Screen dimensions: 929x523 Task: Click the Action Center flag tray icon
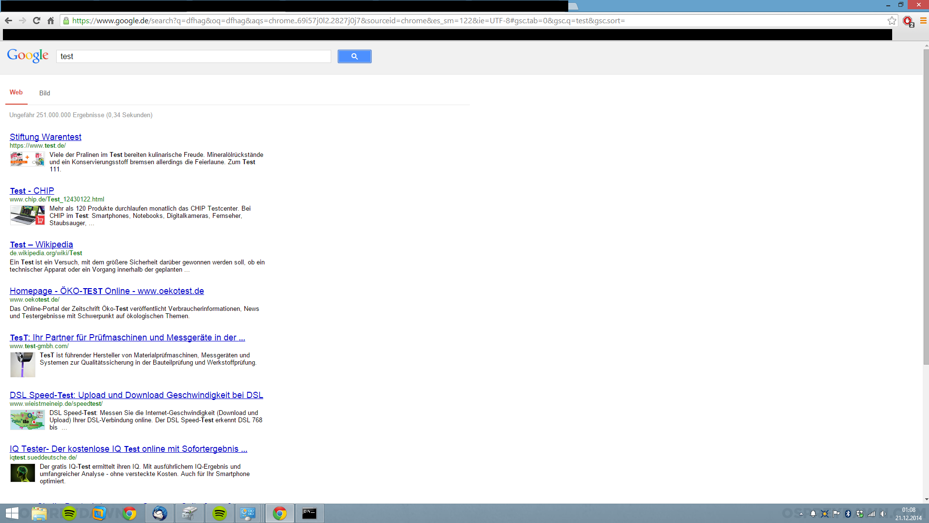click(x=836, y=514)
